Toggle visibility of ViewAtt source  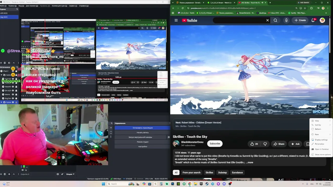pyautogui.click(x=13, y=87)
